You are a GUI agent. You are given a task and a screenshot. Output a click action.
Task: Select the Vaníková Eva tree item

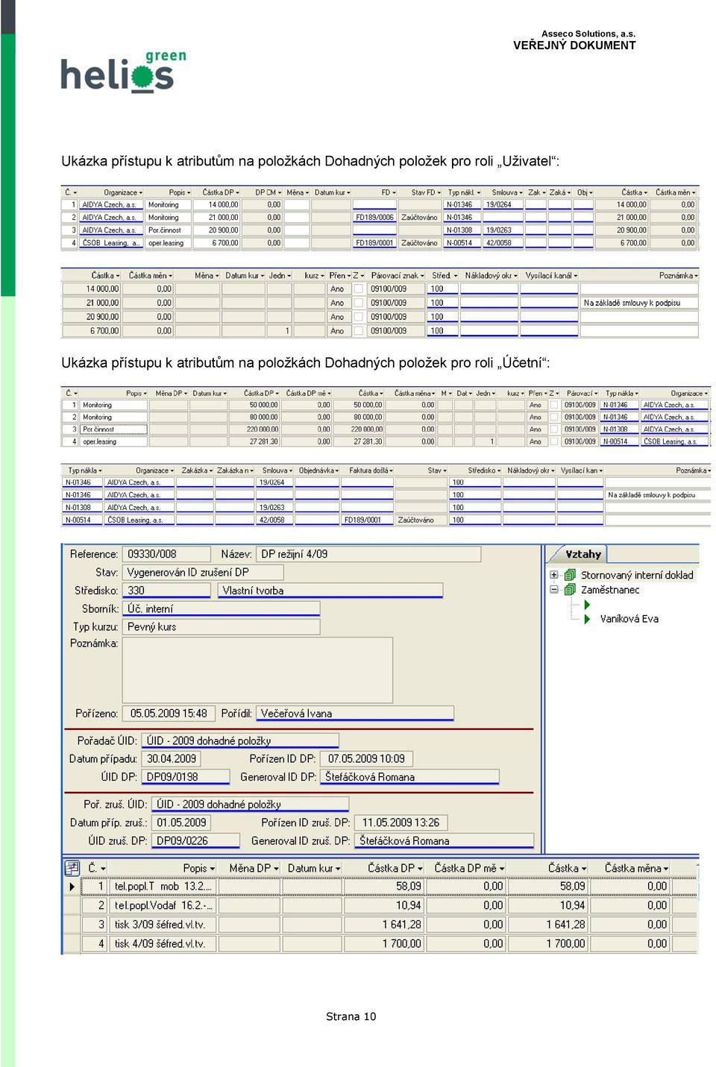coord(629,619)
